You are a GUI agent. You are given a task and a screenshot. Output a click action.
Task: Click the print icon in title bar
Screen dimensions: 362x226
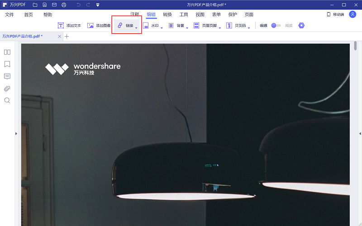[64, 5]
